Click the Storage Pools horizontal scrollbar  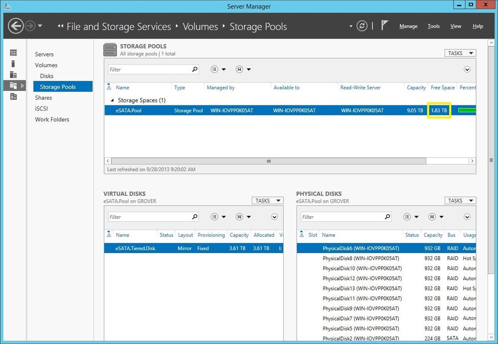coord(269,161)
